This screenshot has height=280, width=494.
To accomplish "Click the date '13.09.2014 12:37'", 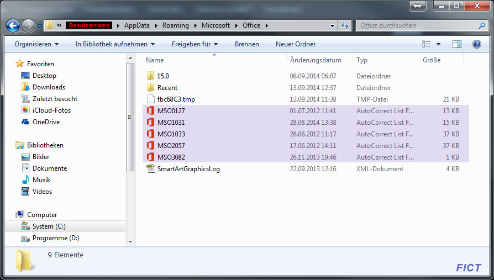I will click(313, 88).
